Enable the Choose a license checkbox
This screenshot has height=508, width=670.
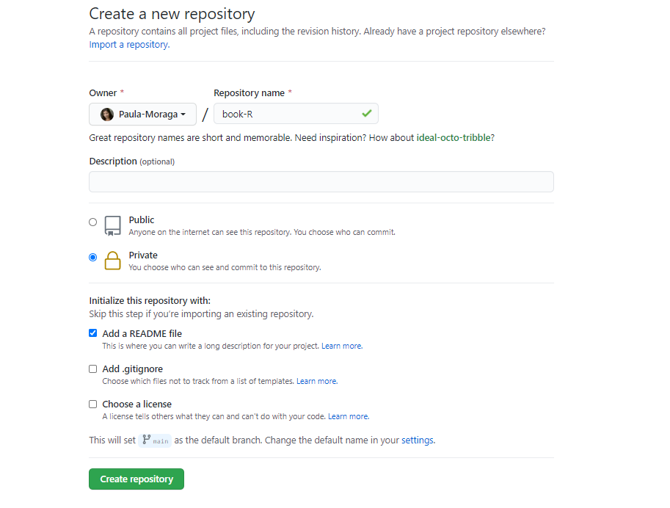(92, 404)
